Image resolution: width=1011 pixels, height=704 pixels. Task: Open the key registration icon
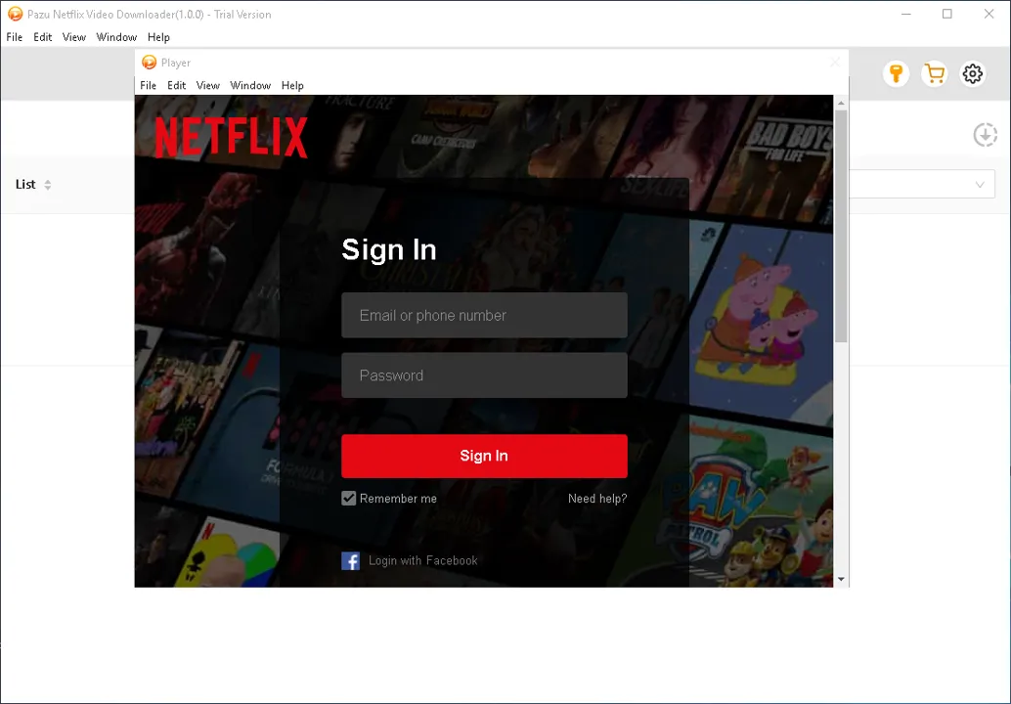[x=896, y=74]
